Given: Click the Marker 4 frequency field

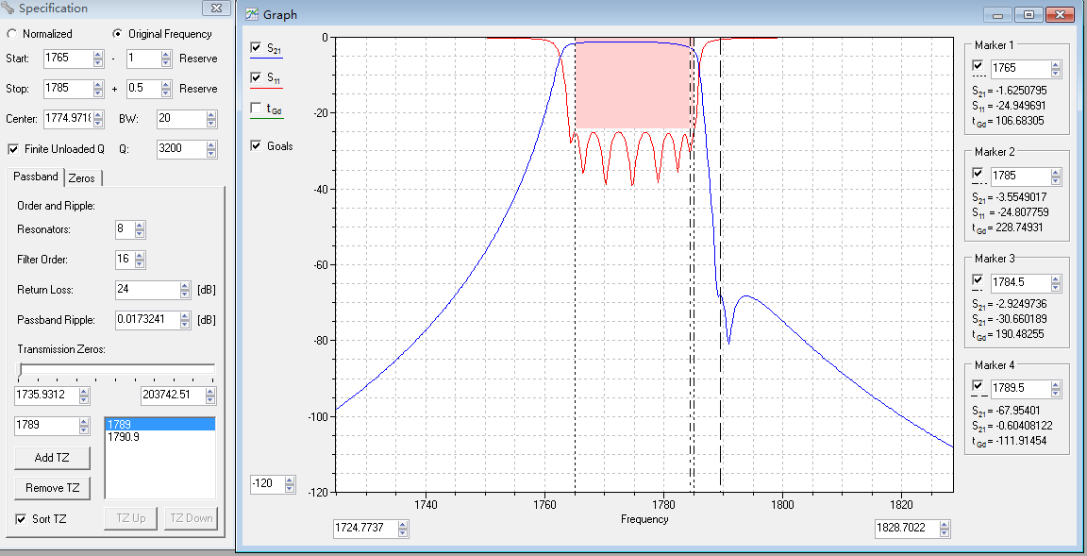Looking at the screenshot, I should click(x=1017, y=388).
